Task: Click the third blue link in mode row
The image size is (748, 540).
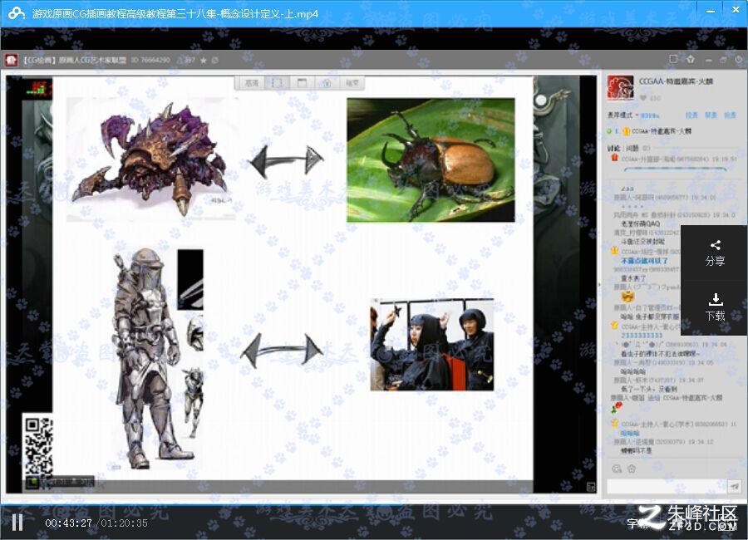Action: 730,115
